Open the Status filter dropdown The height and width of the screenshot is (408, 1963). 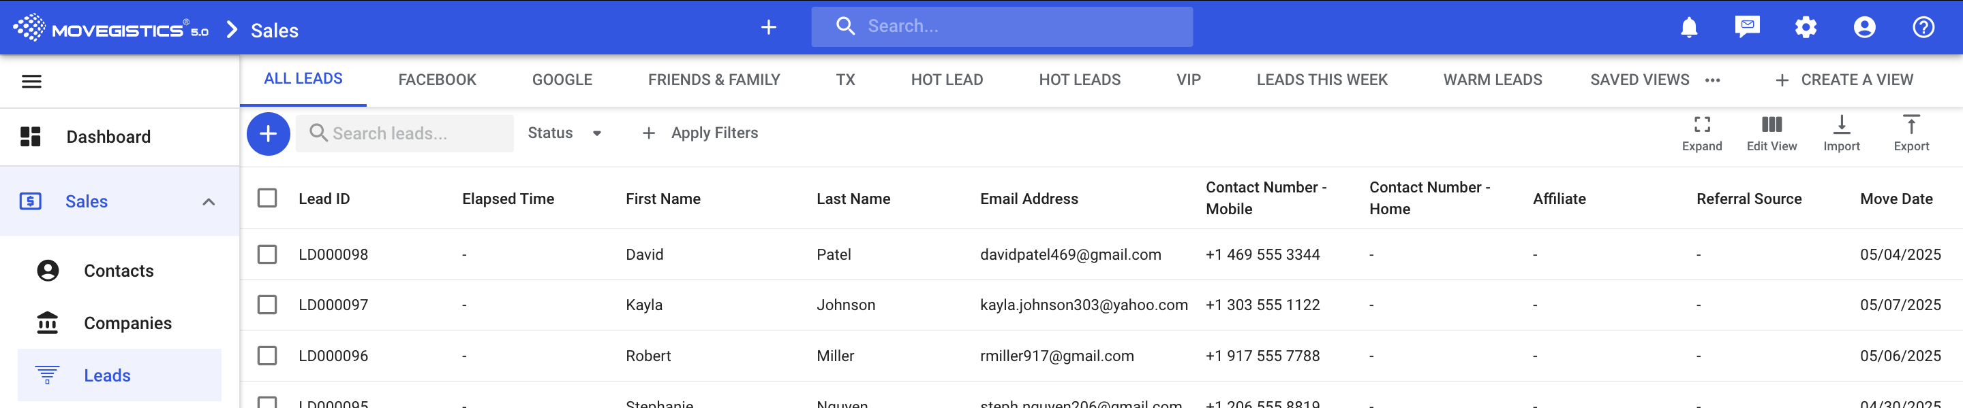(564, 133)
